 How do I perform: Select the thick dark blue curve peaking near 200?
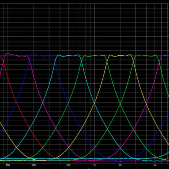pyautogui.click(x=33, y=54)
